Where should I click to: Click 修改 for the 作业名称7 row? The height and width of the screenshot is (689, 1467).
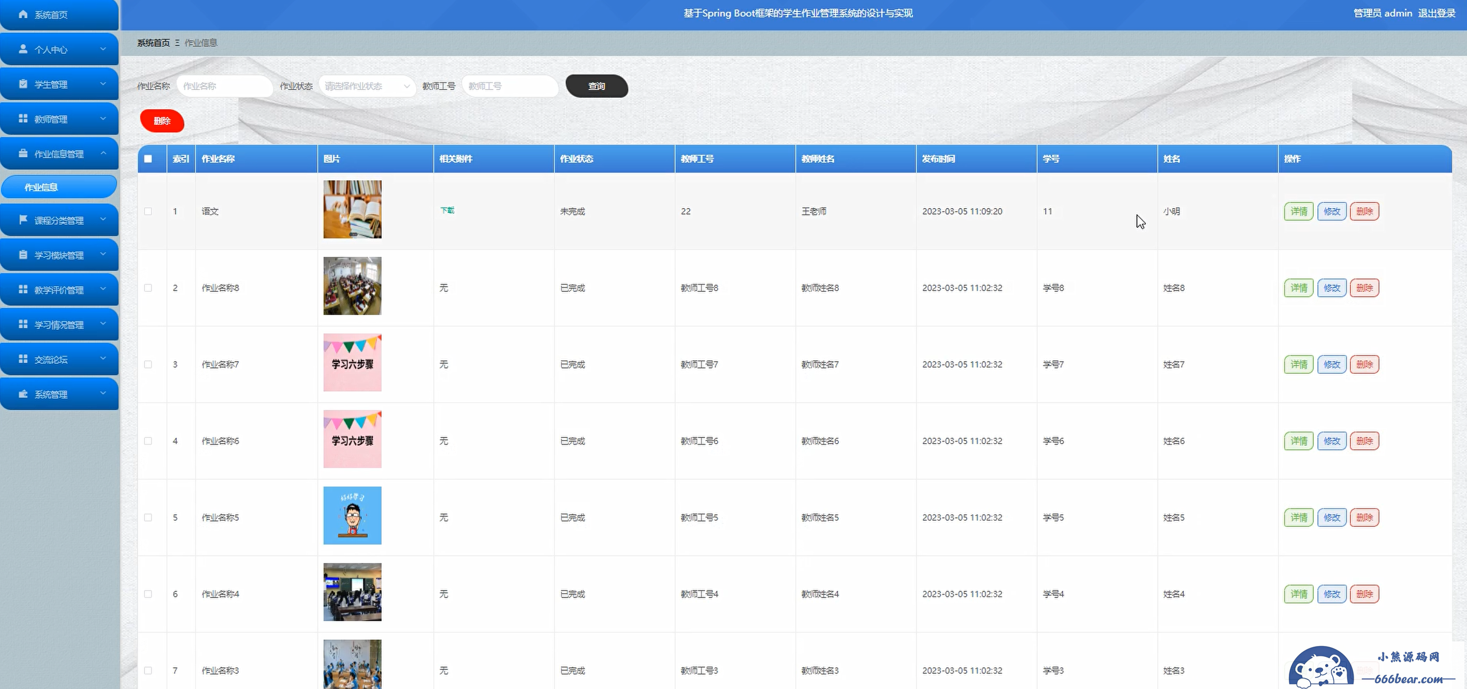[x=1331, y=364]
